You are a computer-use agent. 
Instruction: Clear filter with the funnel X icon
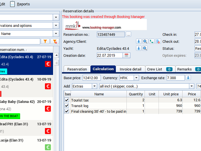click(x=54, y=41)
